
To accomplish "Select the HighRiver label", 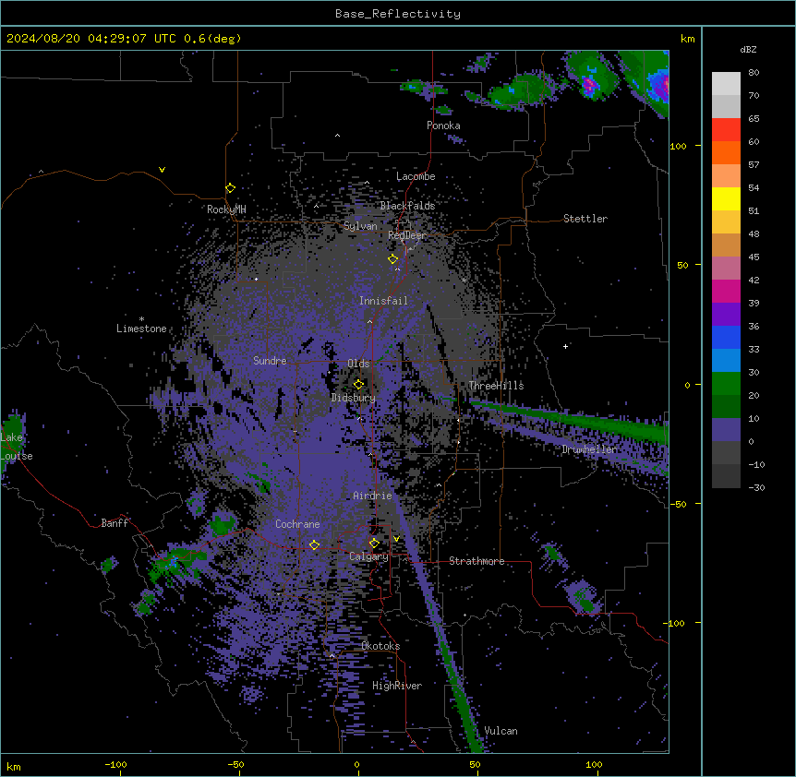I will (397, 686).
